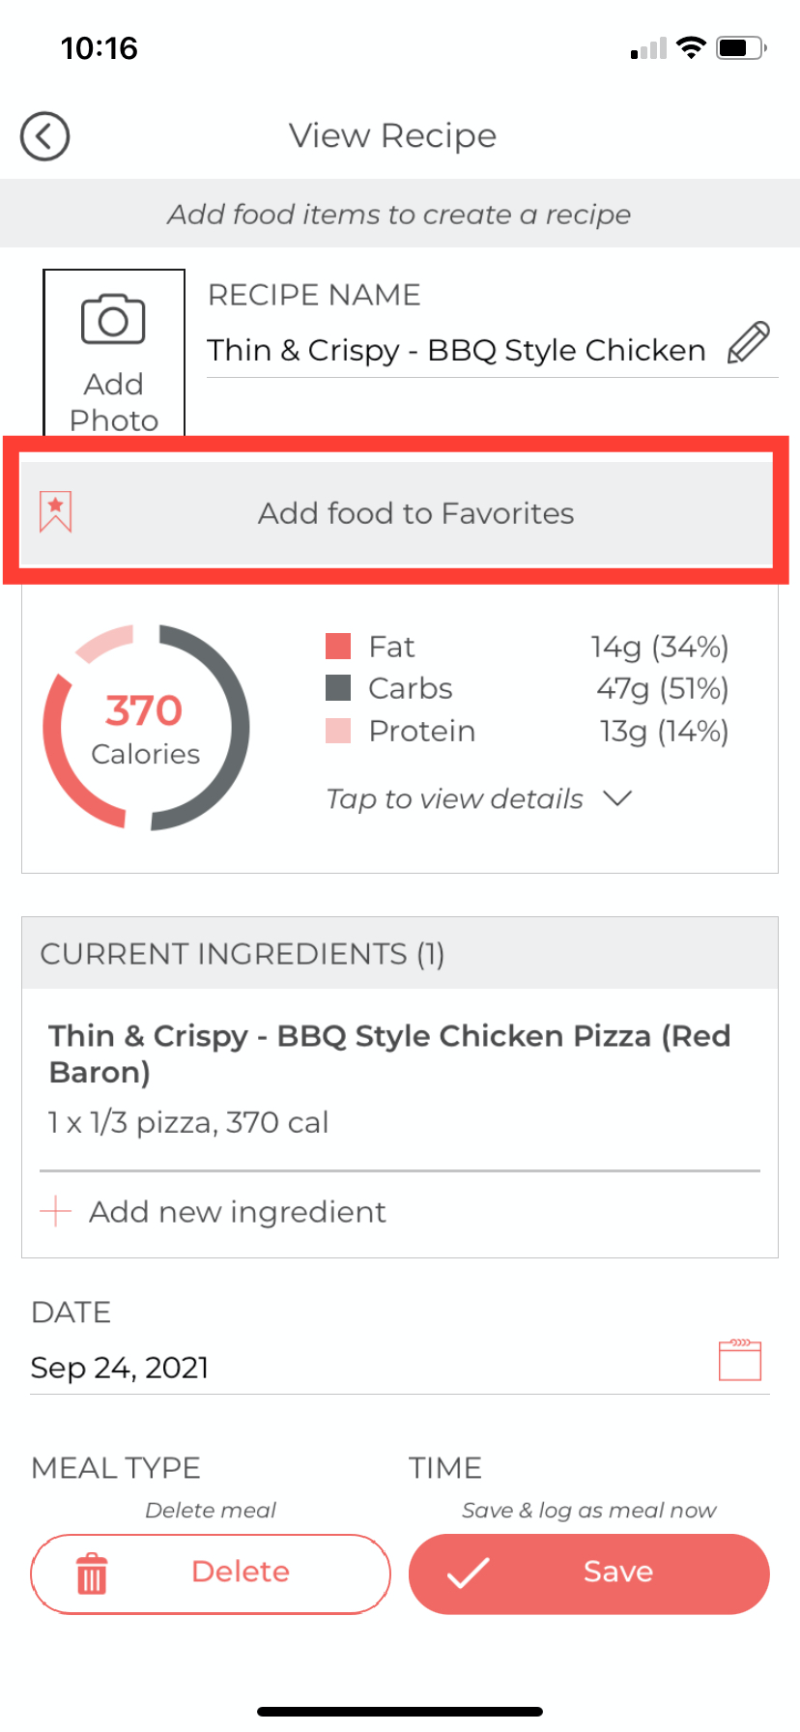Tap the trash can icon

click(x=92, y=1573)
